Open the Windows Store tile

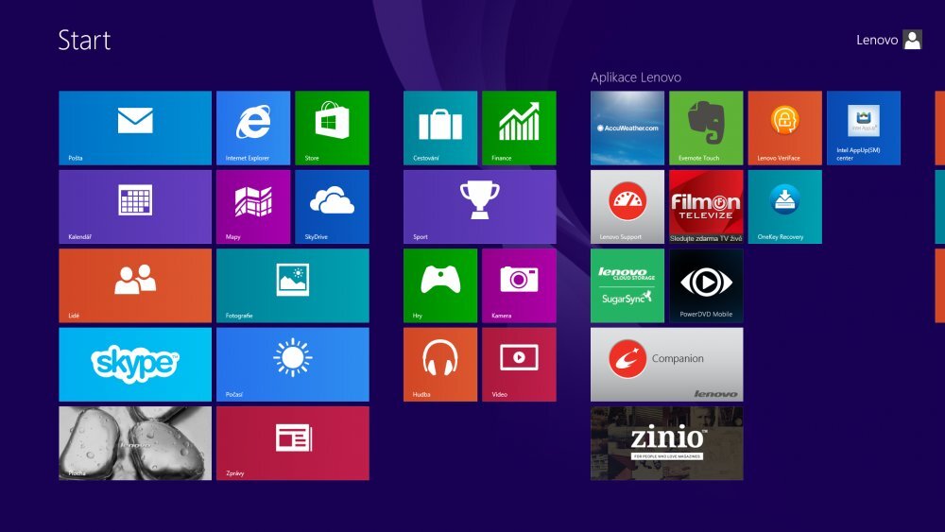tap(332, 128)
